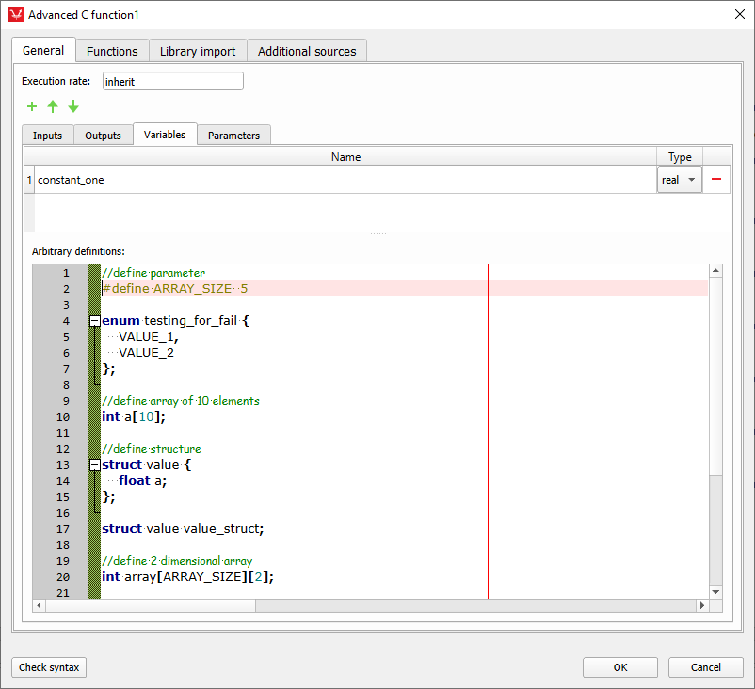Screen dimensions: 755x689
Task: Click the Execution rate input field
Action: pyautogui.click(x=172, y=82)
